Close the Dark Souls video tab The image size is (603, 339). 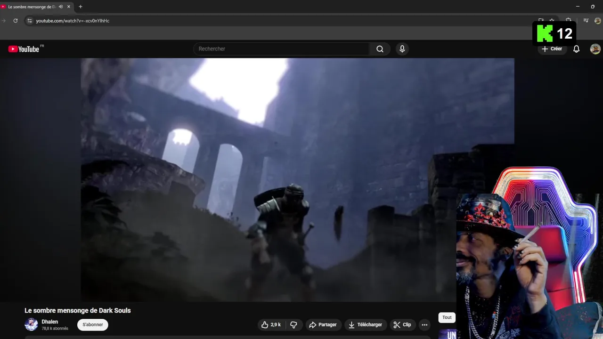coord(69,7)
